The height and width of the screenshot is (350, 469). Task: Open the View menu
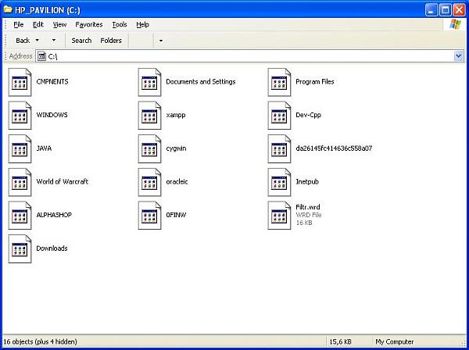tap(59, 24)
